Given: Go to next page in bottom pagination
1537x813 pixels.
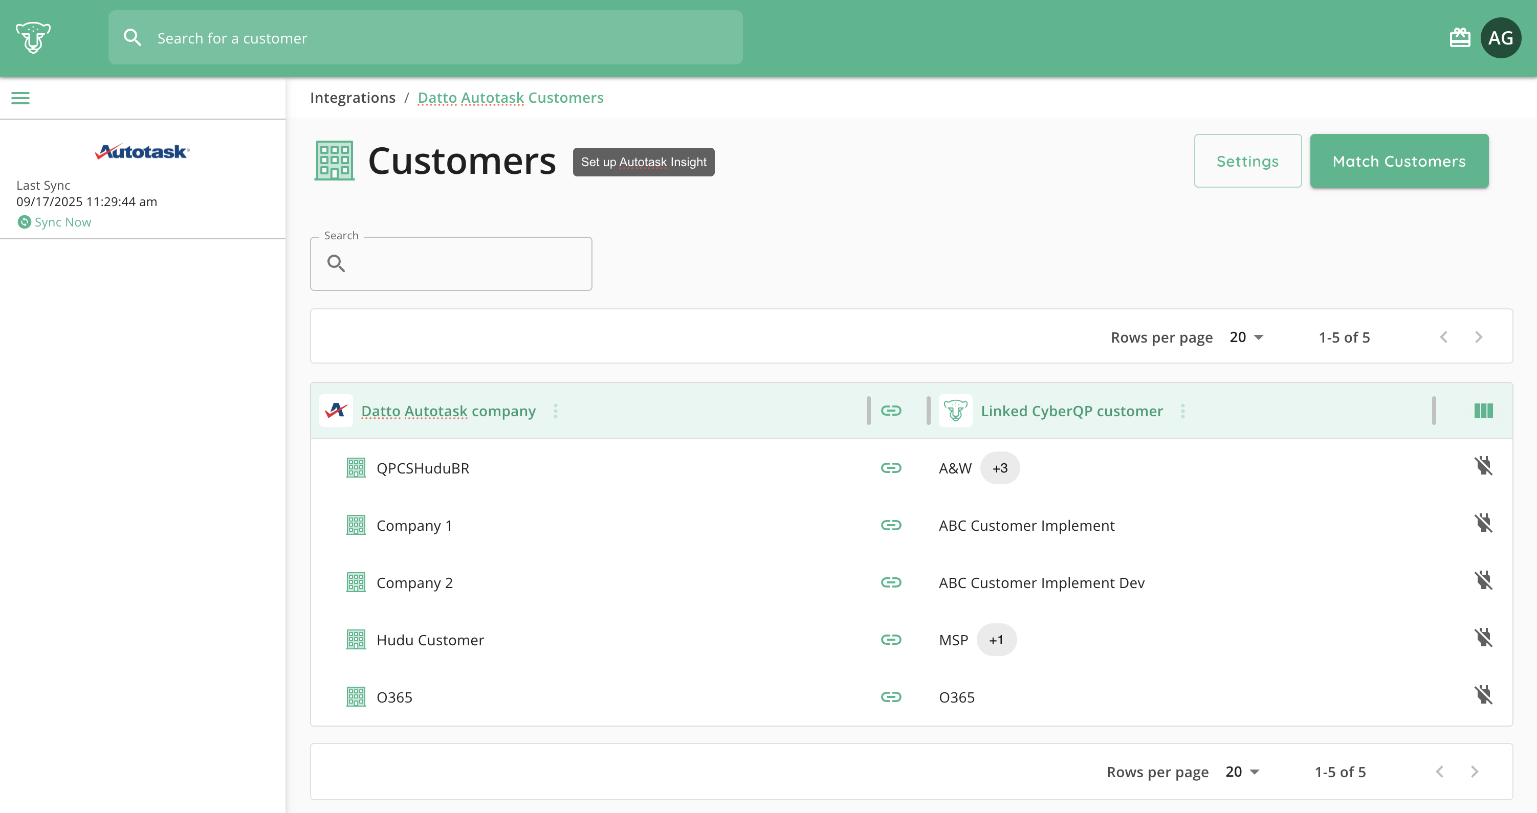Looking at the screenshot, I should (1475, 771).
